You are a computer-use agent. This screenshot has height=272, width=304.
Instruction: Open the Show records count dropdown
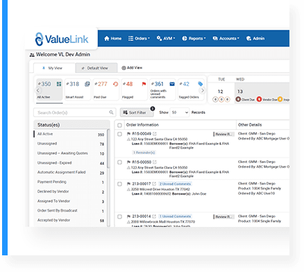click(x=180, y=112)
